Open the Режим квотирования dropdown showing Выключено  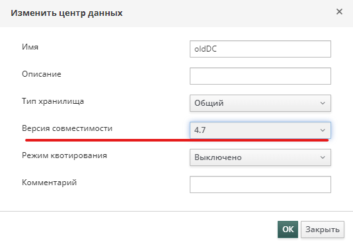point(260,157)
